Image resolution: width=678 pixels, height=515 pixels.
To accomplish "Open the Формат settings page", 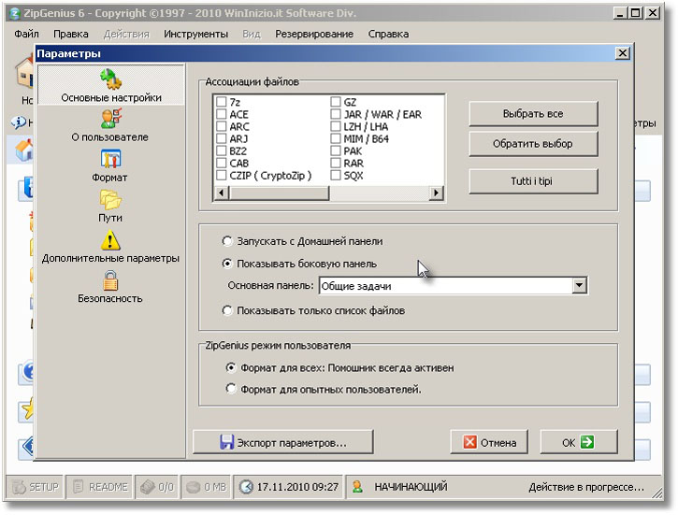I will [x=109, y=166].
